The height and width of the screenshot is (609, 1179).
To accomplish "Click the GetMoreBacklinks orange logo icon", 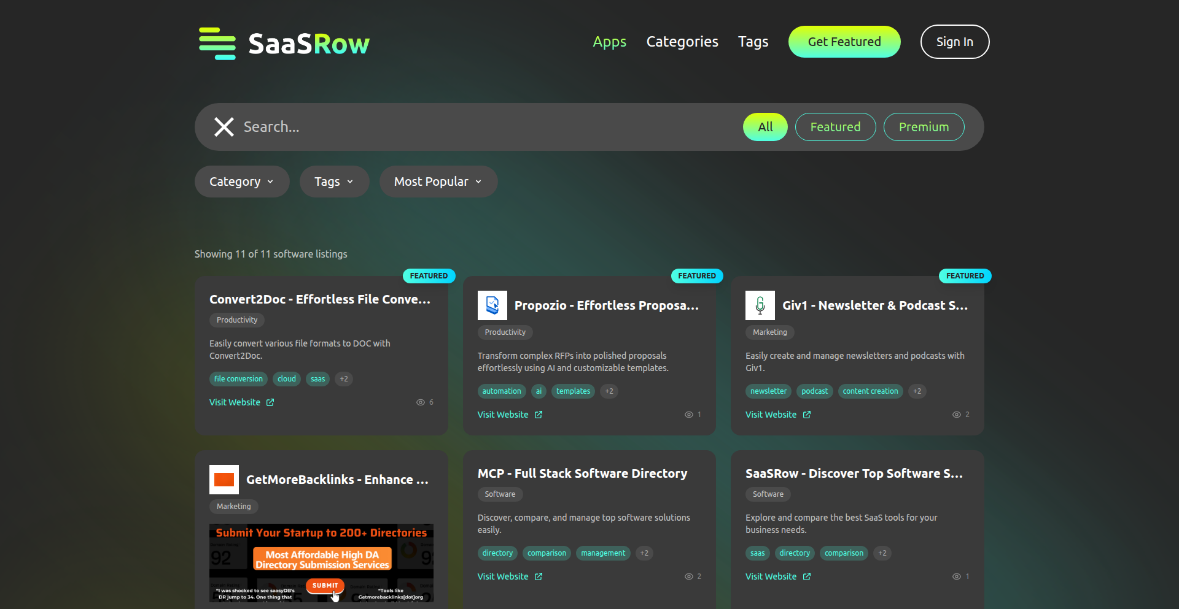I will pyautogui.click(x=224, y=480).
